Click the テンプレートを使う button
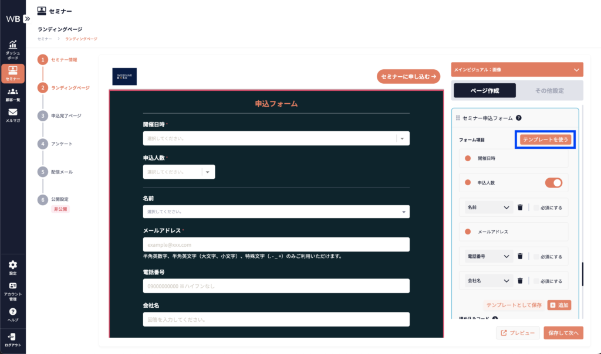Image resolution: width=601 pixels, height=354 pixels. [545, 139]
